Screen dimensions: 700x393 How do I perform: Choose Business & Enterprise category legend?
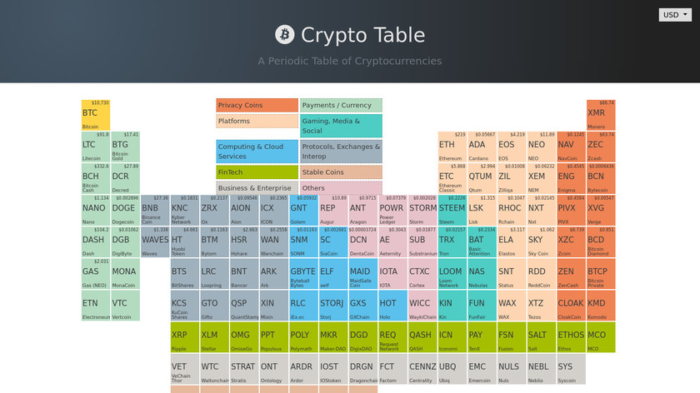[x=257, y=188]
